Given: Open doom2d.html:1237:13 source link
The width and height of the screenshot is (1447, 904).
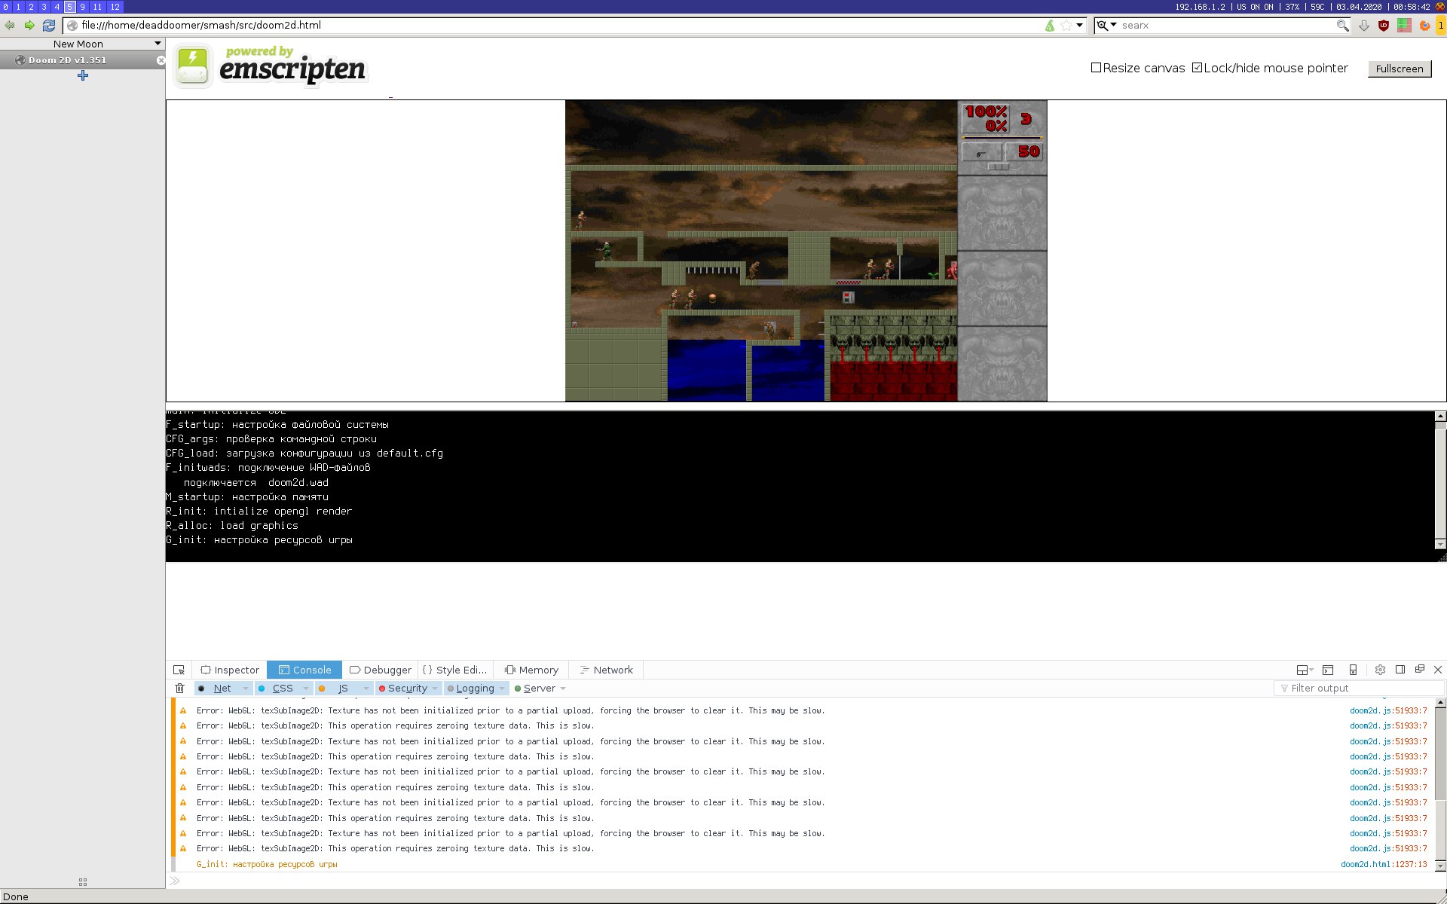Looking at the screenshot, I should [1384, 865].
